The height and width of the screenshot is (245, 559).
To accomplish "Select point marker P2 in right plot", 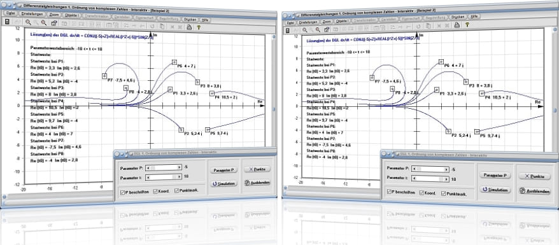I will click(448, 131).
